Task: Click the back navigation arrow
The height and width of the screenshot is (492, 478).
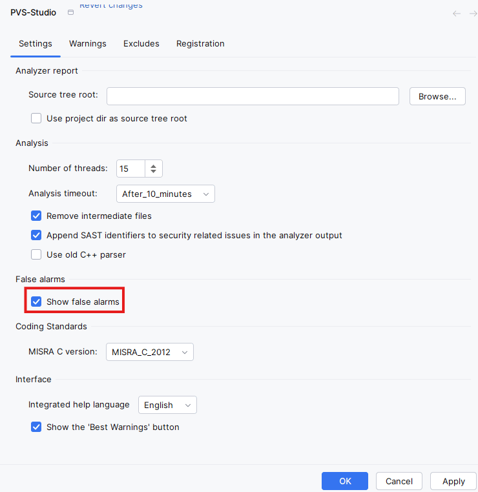Action: pyautogui.click(x=457, y=13)
